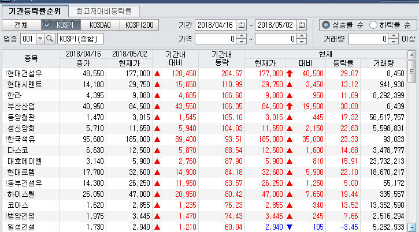Viewport: 419px width, 232px height.
Task: Click the KOSPI(종합) sector name field
Action: [x=80, y=39]
